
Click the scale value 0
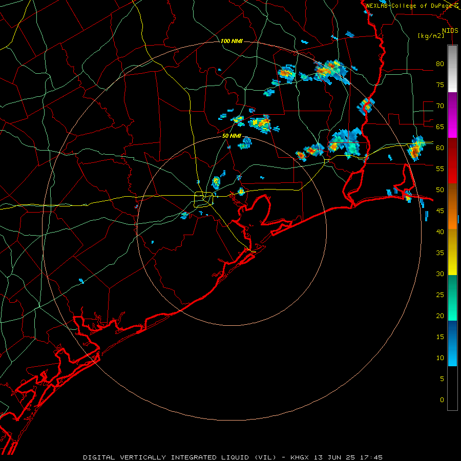(x=442, y=400)
